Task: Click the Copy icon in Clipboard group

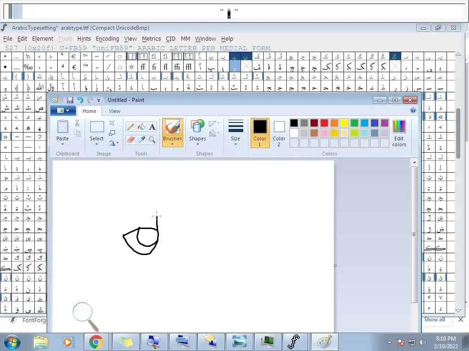Action: [x=77, y=133]
